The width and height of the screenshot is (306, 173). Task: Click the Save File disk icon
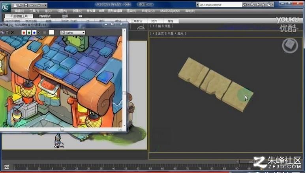click(x=26, y=5)
